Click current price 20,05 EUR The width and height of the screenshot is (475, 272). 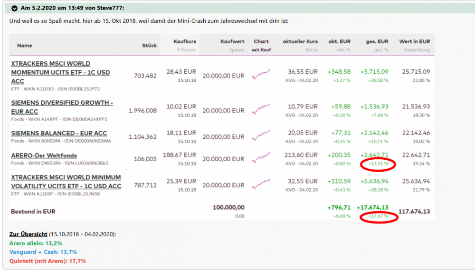pos(303,133)
